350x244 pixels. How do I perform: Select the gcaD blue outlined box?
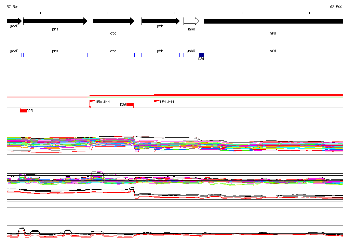click(14, 55)
